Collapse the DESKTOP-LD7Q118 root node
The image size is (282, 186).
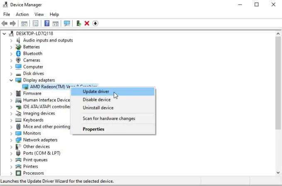[4, 34]
